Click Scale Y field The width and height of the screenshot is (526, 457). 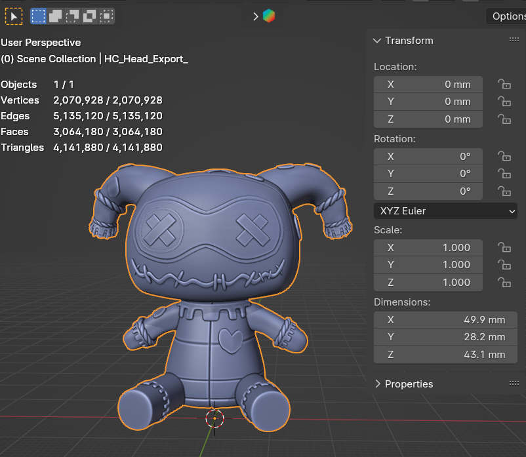pos(428,265)
